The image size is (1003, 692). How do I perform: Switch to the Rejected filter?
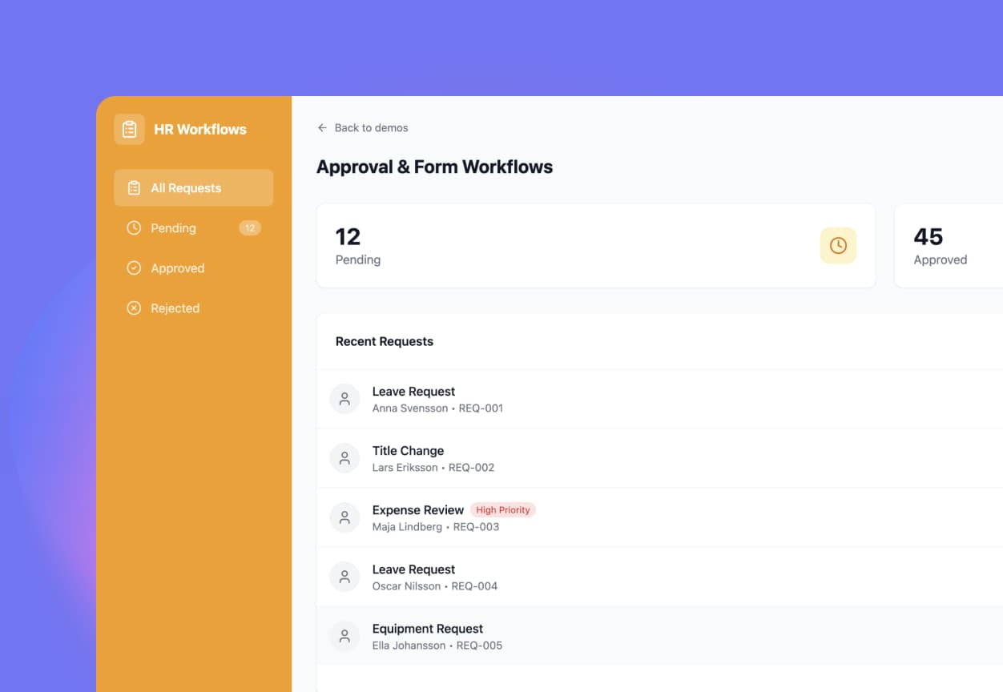click(x=175, y=308)
